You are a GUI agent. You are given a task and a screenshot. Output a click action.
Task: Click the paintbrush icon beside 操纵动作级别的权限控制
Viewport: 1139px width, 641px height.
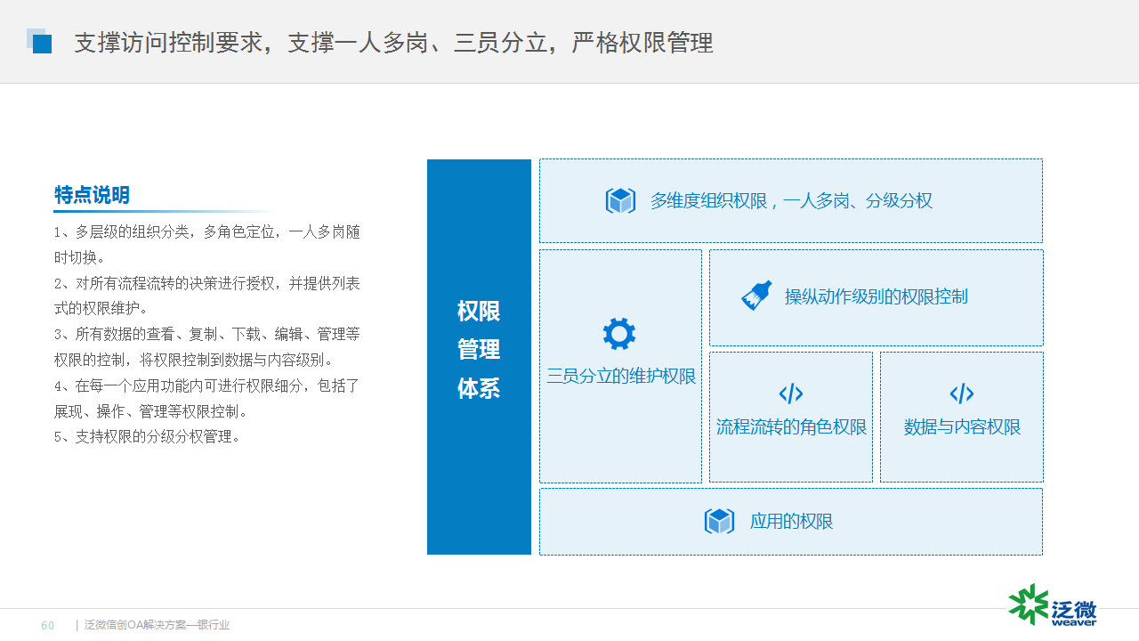tap(756, 296)
